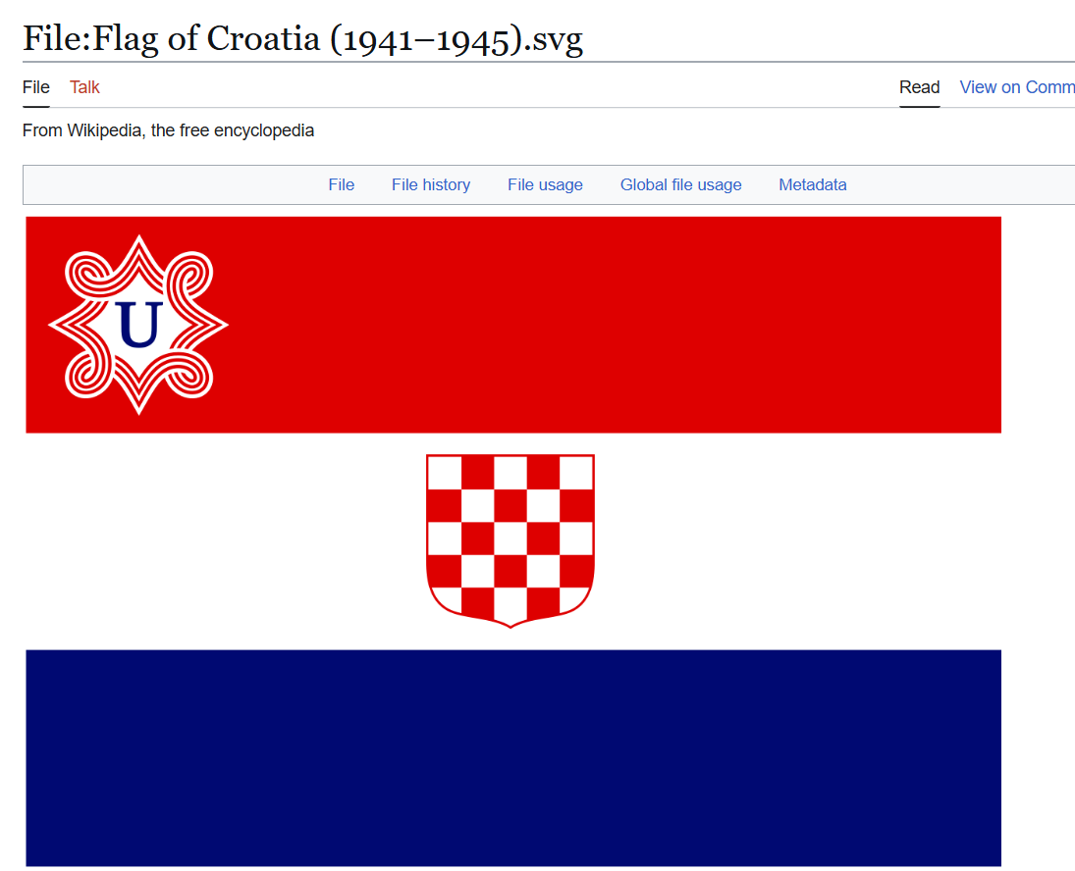This screenshot has width=1075, height=871.
Task: Click the File link in the section navigation bar
Action: (x=341, y=184)
